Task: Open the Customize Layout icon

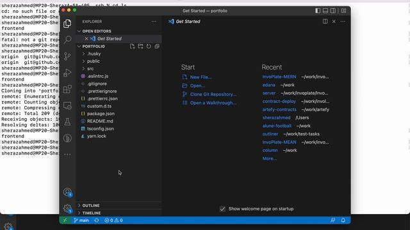Action: pyautogui.click(x=343, y=11)
